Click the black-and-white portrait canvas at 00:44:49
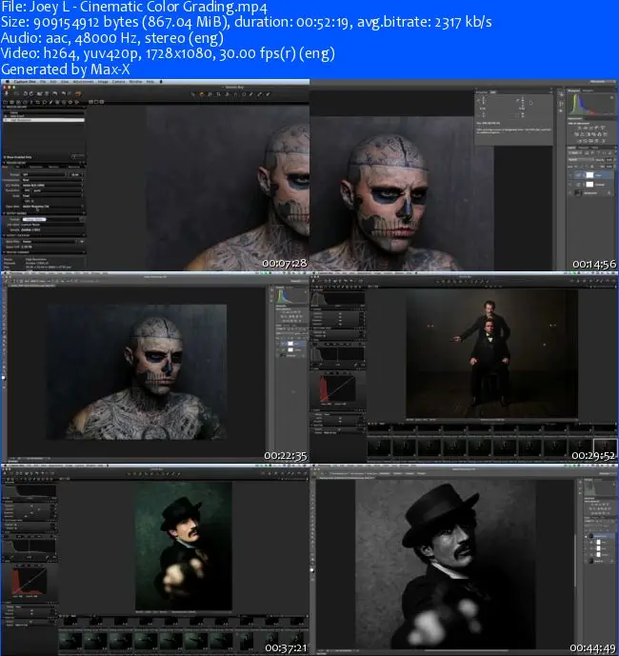Viewport: 619px width, 656px height. 446,564
